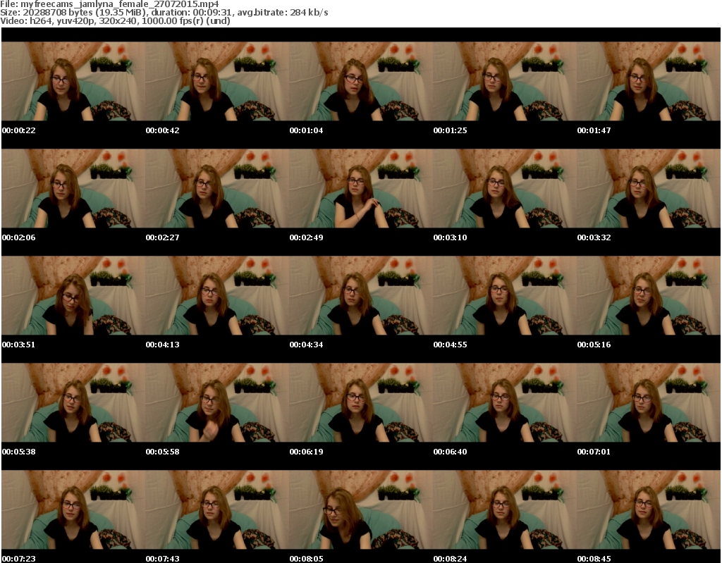This screenshot has height=563, width=722.
Task: Click the timestamp text 00:08:05
Action: (306, 558)
